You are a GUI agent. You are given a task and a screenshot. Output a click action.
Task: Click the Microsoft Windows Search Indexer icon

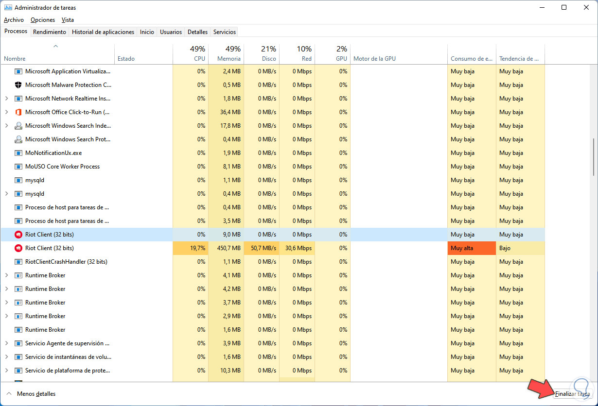point(18,126)
